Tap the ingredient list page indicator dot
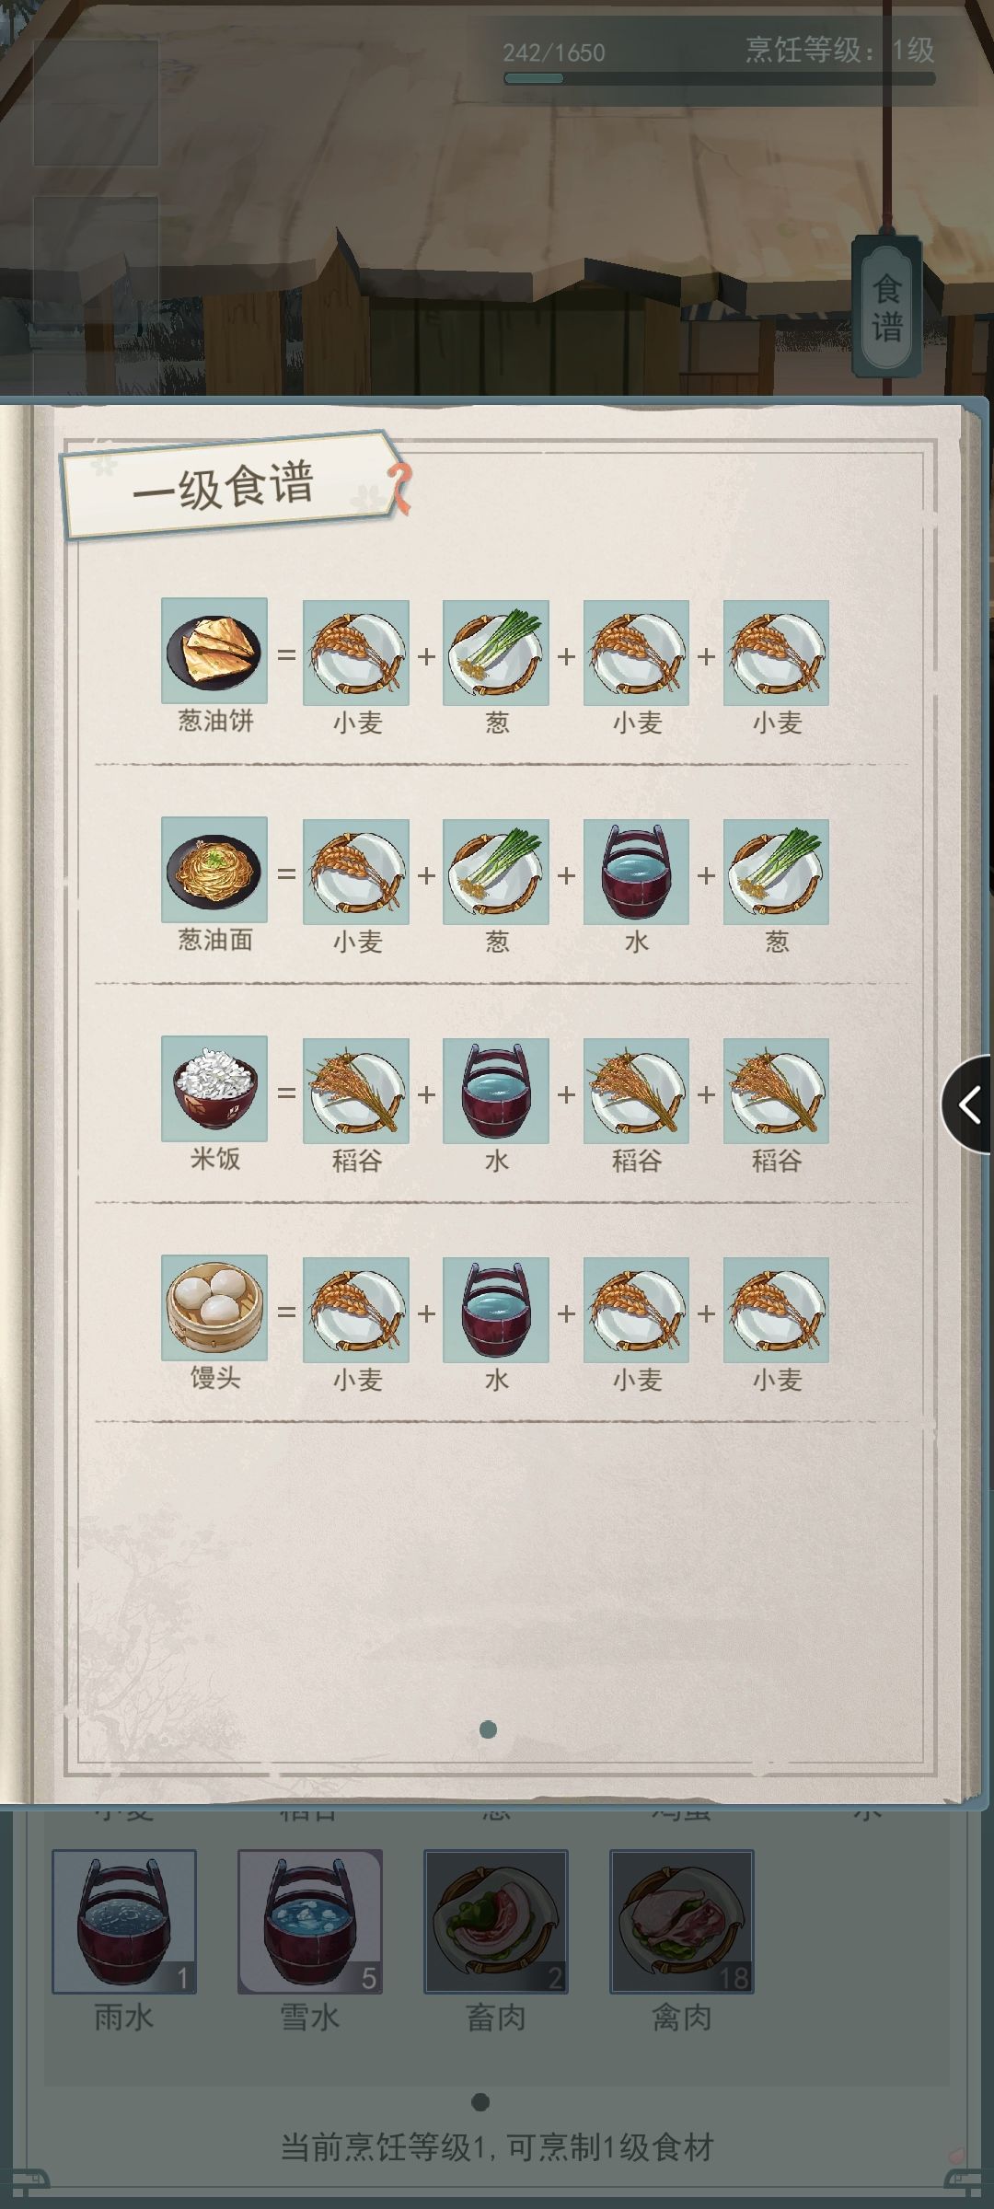994x2209 pixels. pyautogui.click(x=480, y=2101)
